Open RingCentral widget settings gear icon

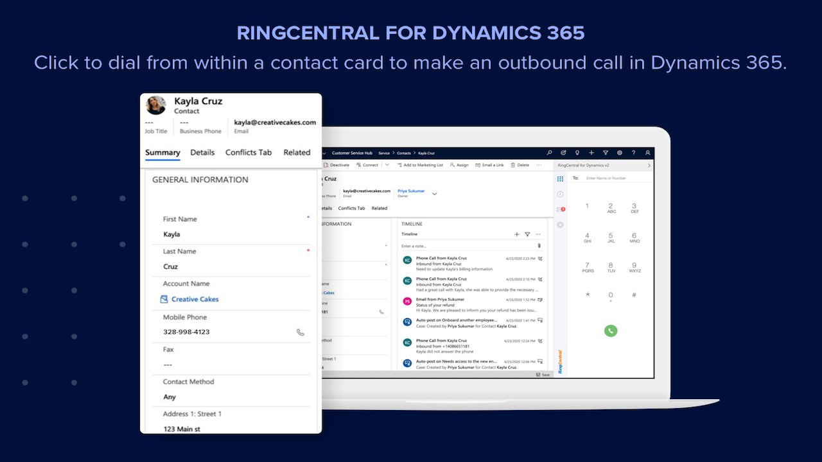[560, 225]
